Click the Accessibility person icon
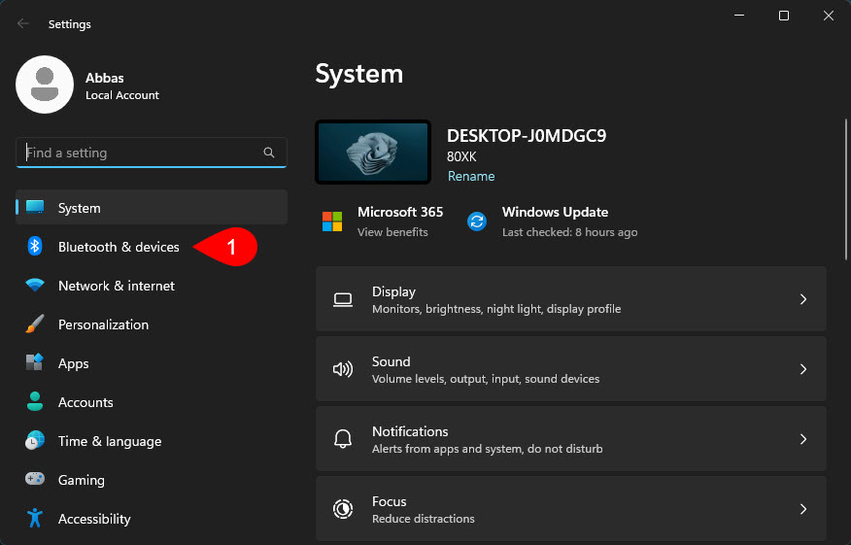Image resolution: width=851 pixels, height=545 pixels. tap(35, 519)
